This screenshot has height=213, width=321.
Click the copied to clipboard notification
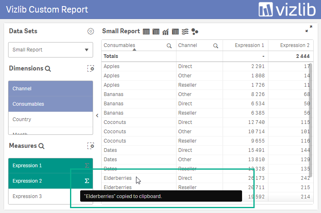pos(161,196)
